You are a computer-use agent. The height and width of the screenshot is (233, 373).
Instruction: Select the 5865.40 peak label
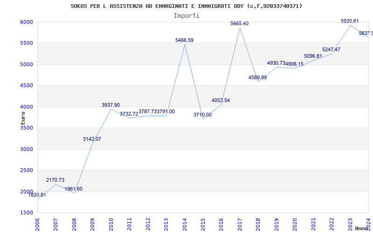point(239,23)
